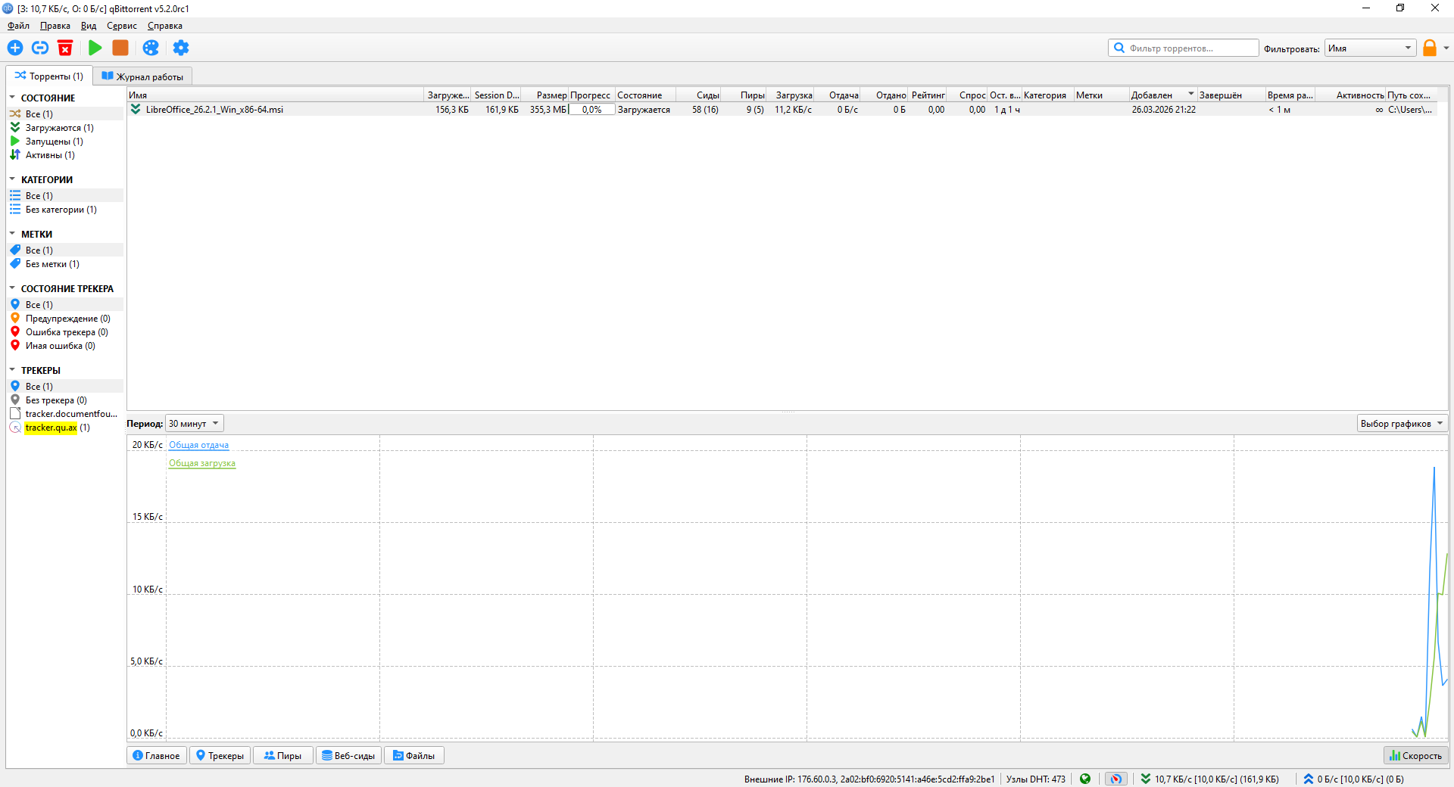Start torrents with the green play icon

tap(95, 48)
